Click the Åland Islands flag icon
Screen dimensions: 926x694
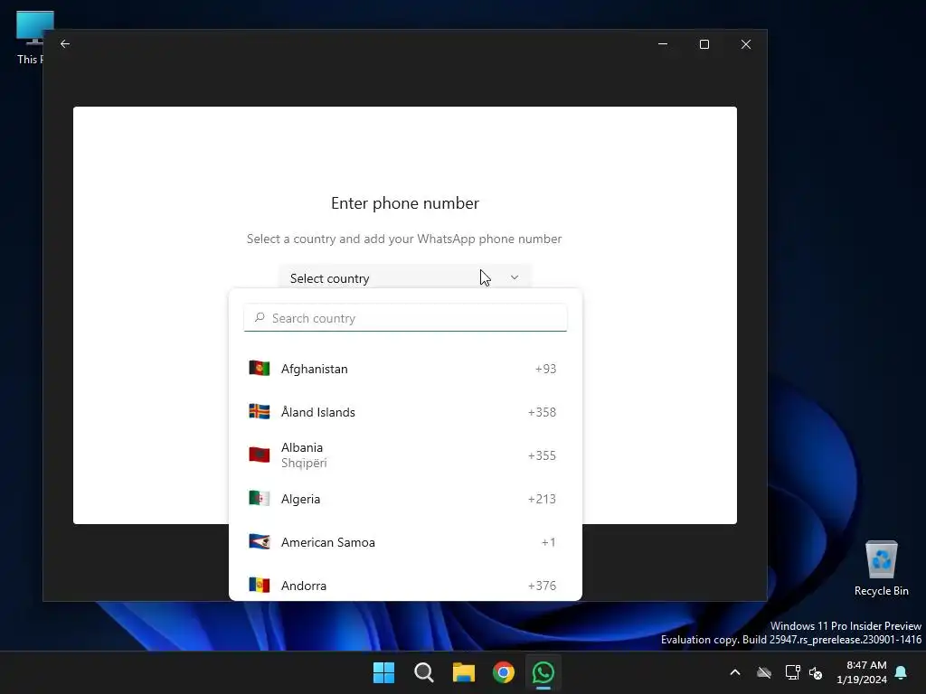[260, 411]
